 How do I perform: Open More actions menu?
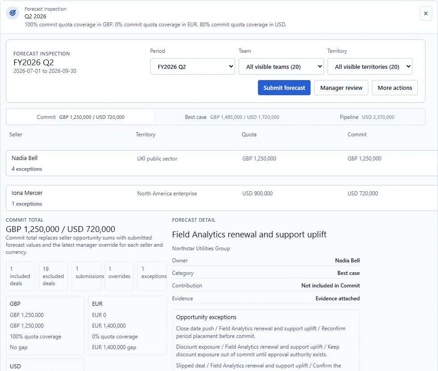(395, 88)
